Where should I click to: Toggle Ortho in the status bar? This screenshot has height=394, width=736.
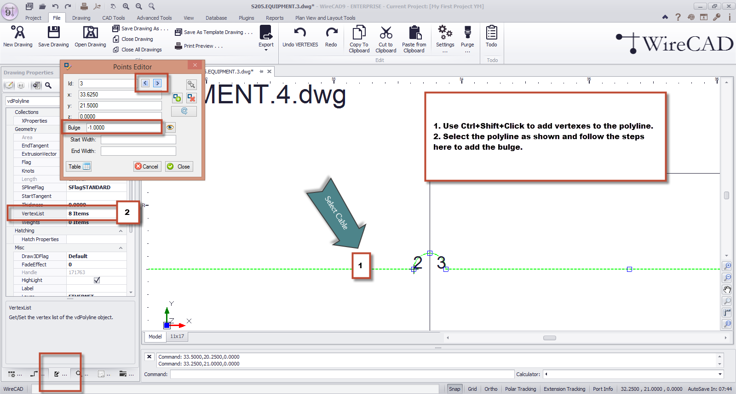(x=491, y=389)
